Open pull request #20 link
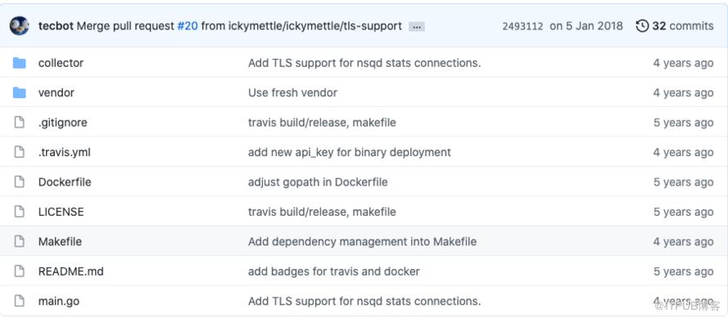 187,26
